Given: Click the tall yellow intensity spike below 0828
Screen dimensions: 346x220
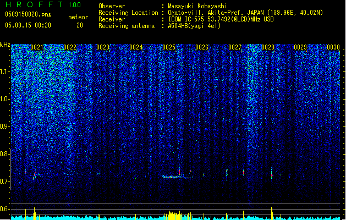Looking at the screenshot, I should pyautogui.click(x=272, y=213).
